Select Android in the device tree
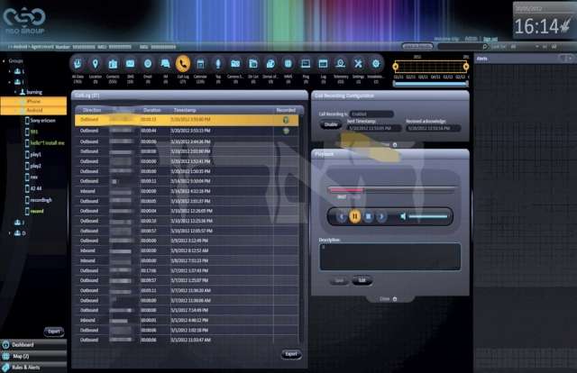 (33, 110)
